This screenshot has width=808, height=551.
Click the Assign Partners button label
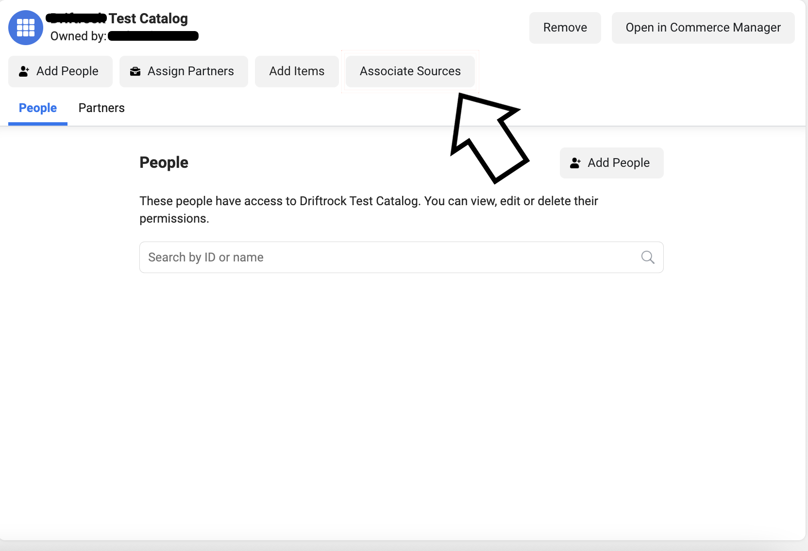coord(190,71)
